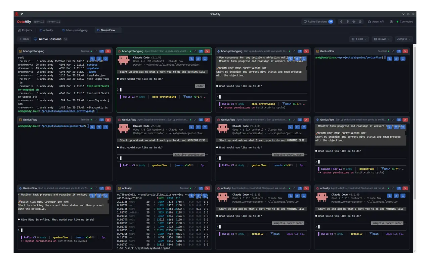Expand the bbec-prototyping Terminal card fullscreen

click(x=95, y=51)
